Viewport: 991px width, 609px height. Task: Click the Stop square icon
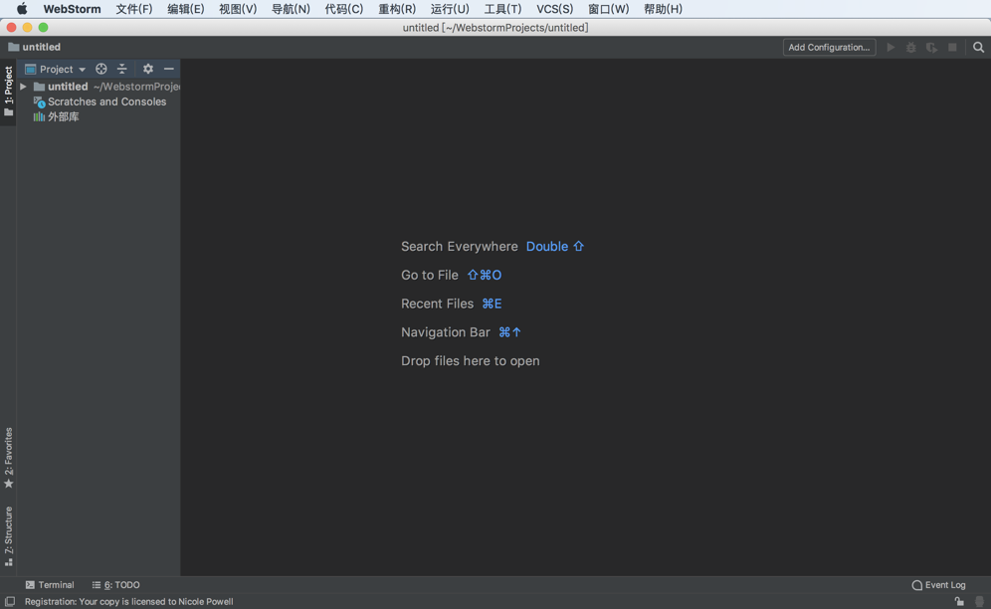pyautogui.click(x=952, y=48)
